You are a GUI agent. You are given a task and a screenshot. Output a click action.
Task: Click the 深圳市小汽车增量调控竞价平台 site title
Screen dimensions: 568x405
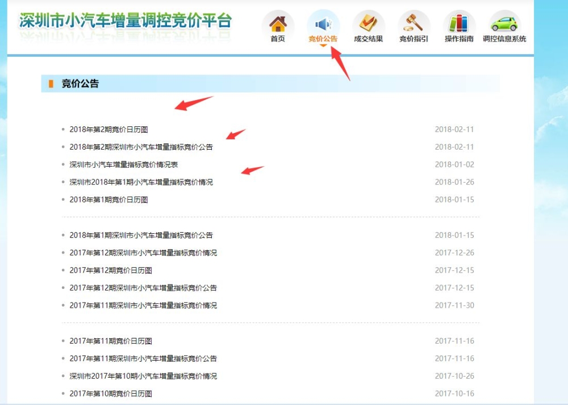pos(126,20)
